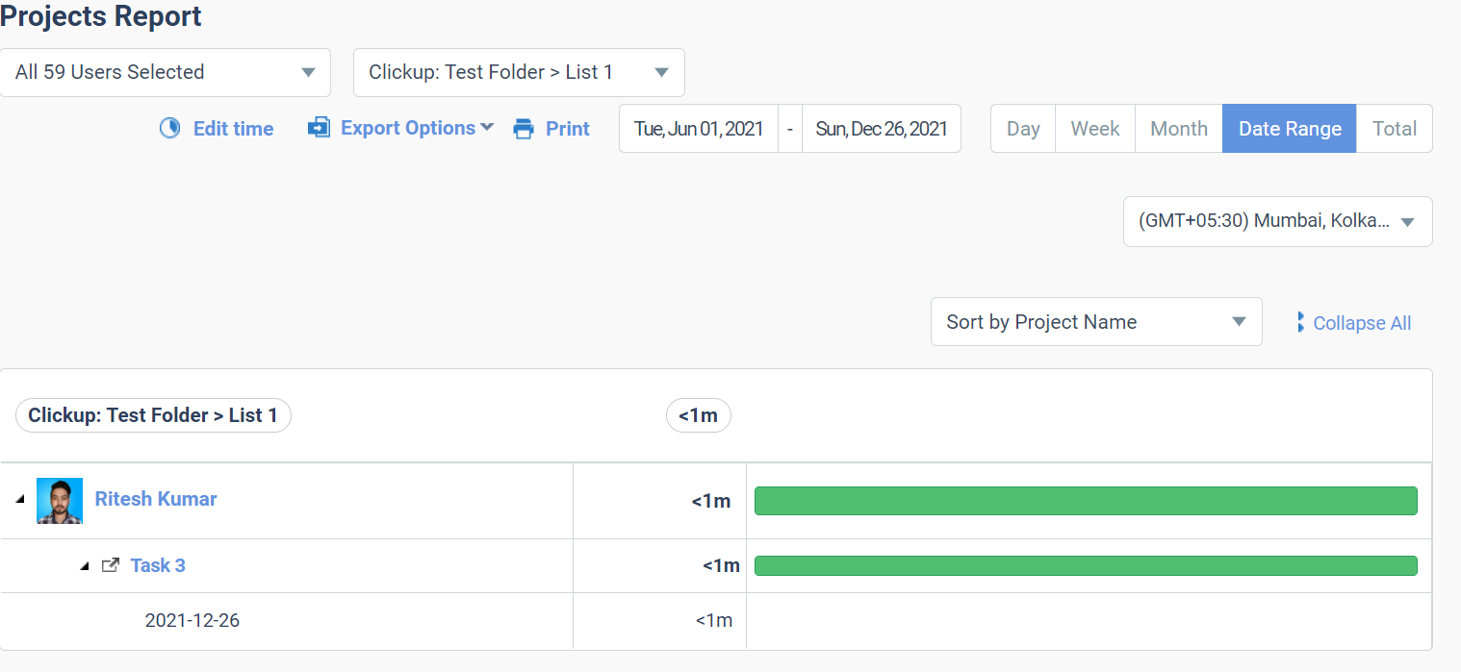Click the Edit time clock icon
The width and height of the screenshot is (1461, 672).
point(170,129)
